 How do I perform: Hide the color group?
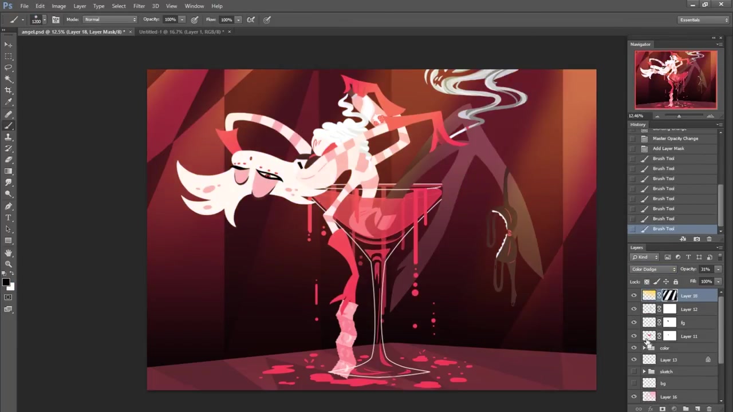click(633, 348)
